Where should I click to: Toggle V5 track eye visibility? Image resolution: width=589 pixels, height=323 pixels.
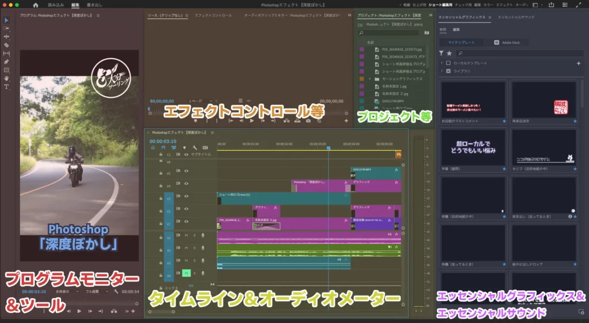pyautogui.click(x=186, y=171)
